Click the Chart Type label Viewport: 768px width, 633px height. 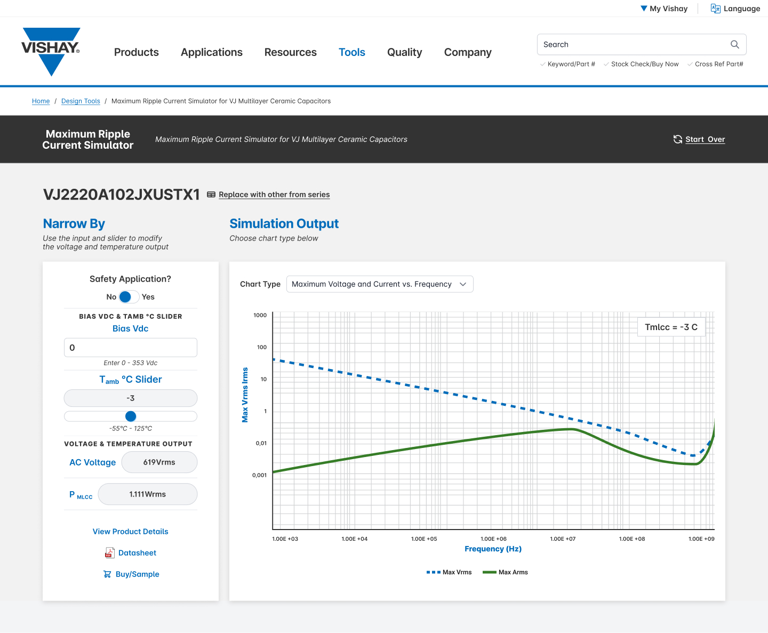click(x=260, y=284)
